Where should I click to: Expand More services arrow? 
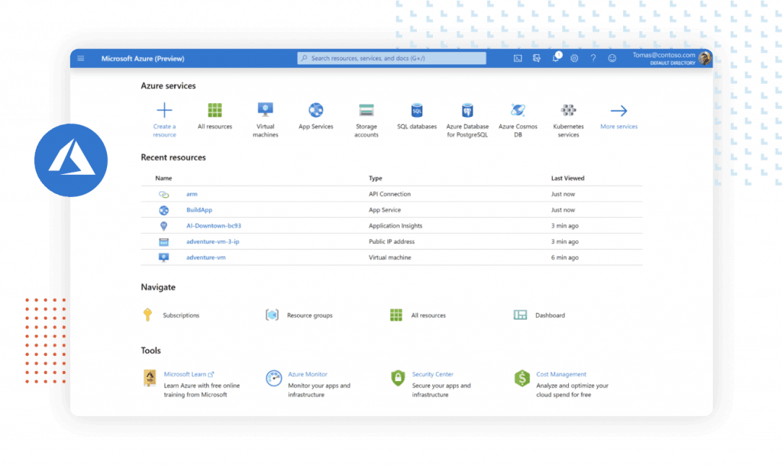[x=619, y=111]
